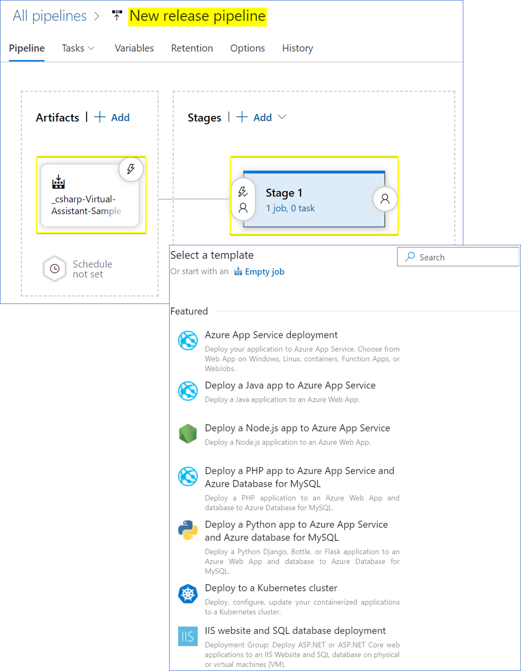Choose Azure App Service deployment template
The width and height of the screenshot is (521, 671).
pos(271,335)
